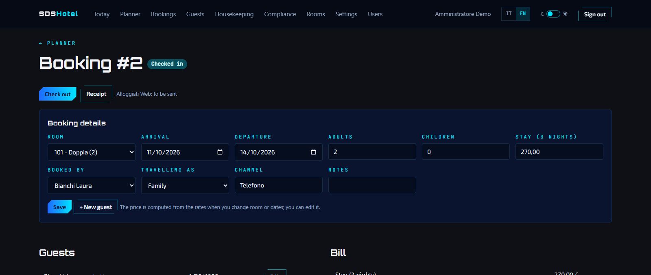Open the Receipt button
This screenshot has height=275, width=651.
[x=96, y=94]
